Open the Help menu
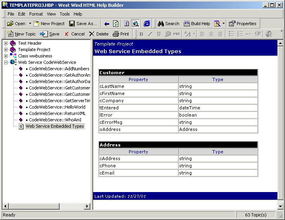Screen dimensions: 285x220 [x=78, y=14]
